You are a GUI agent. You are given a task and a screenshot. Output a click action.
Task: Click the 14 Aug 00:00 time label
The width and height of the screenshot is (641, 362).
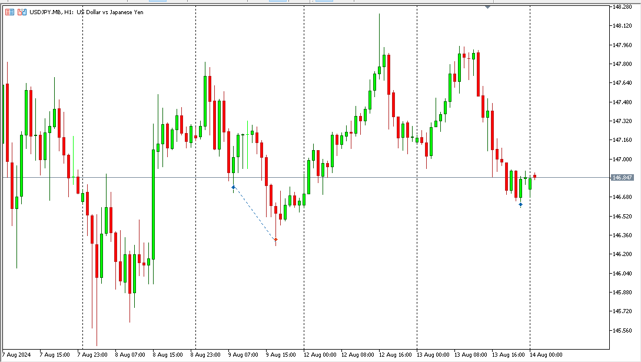(x=546, y=355)
